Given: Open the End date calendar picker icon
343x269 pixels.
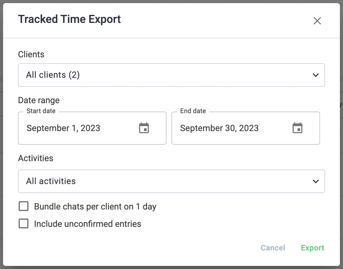Looking at the screenshot, I should coord(297,128).
